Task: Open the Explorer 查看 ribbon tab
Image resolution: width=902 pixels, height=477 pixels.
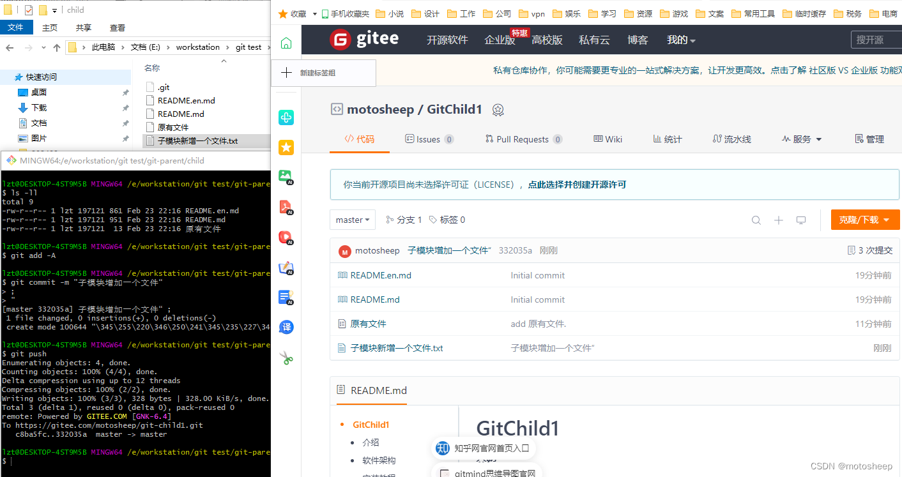Action: [x=118, y=27]
